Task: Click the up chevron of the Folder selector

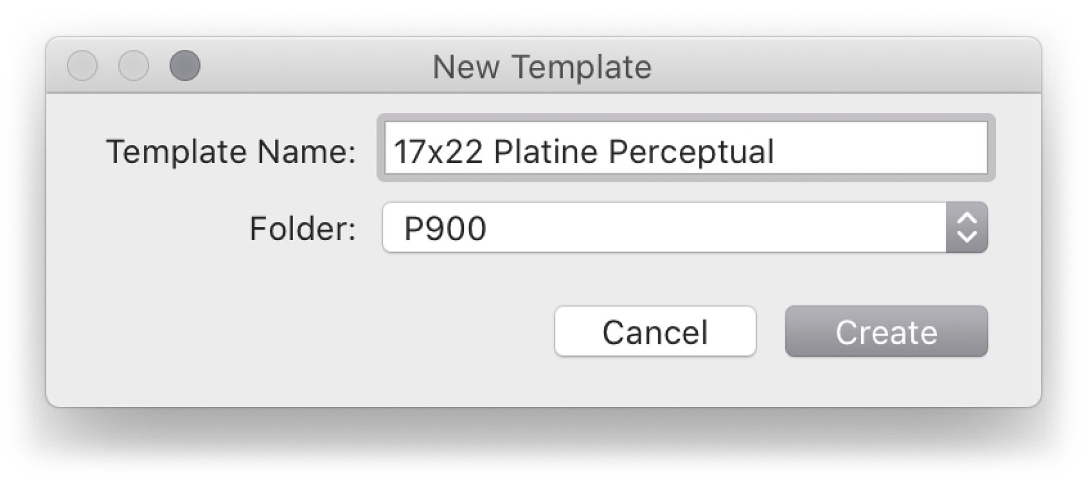Action: click(967, 219)
